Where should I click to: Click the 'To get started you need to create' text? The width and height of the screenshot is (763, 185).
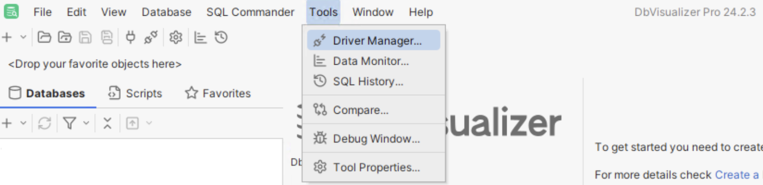click(679, 147)
